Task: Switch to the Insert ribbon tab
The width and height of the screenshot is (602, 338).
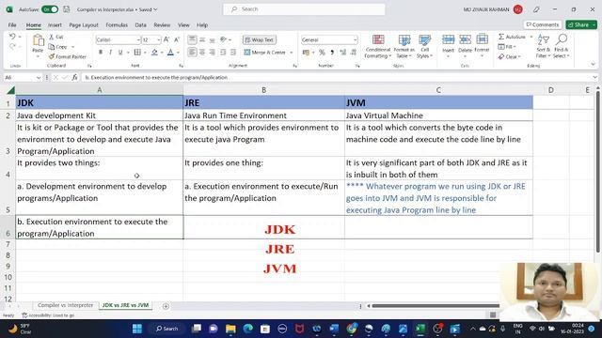Action: coord(55,25)
